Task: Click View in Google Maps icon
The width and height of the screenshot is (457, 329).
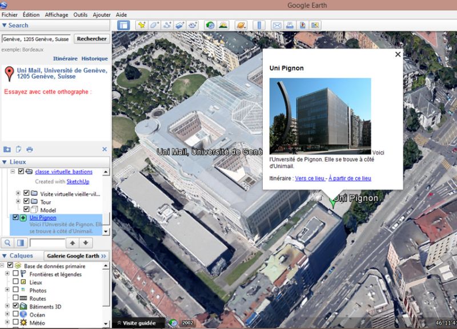Action: point(315,25)
